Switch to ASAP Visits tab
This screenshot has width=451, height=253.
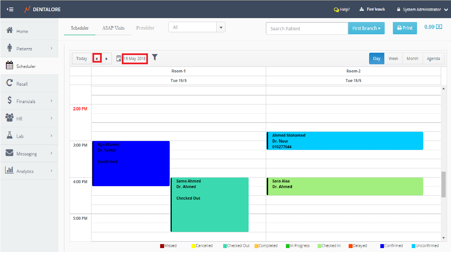click(113, 28)
